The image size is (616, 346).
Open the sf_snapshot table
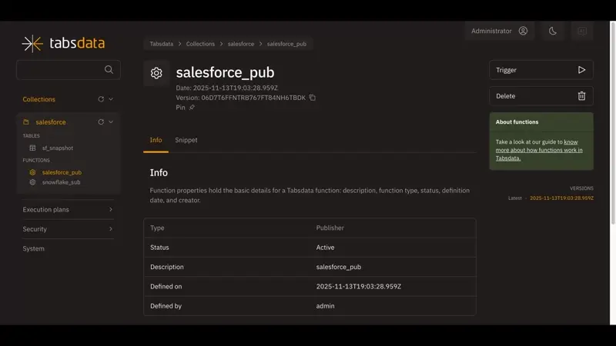click(x=57, y=148)
